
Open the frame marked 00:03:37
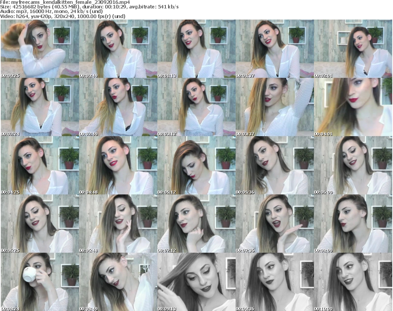(x=274, y=107)
